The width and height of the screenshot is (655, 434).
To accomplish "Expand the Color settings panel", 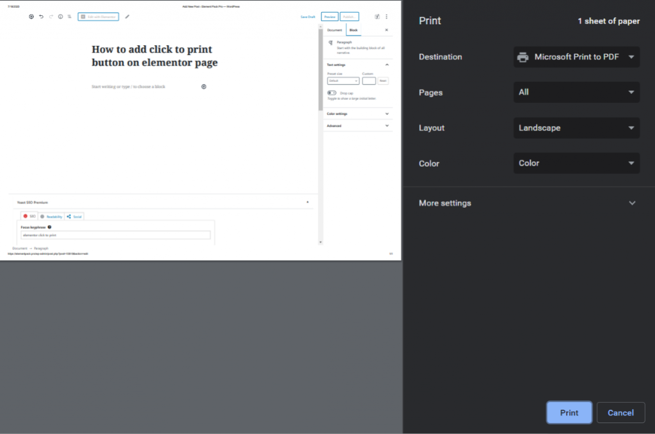I will [x=357, y=114].
